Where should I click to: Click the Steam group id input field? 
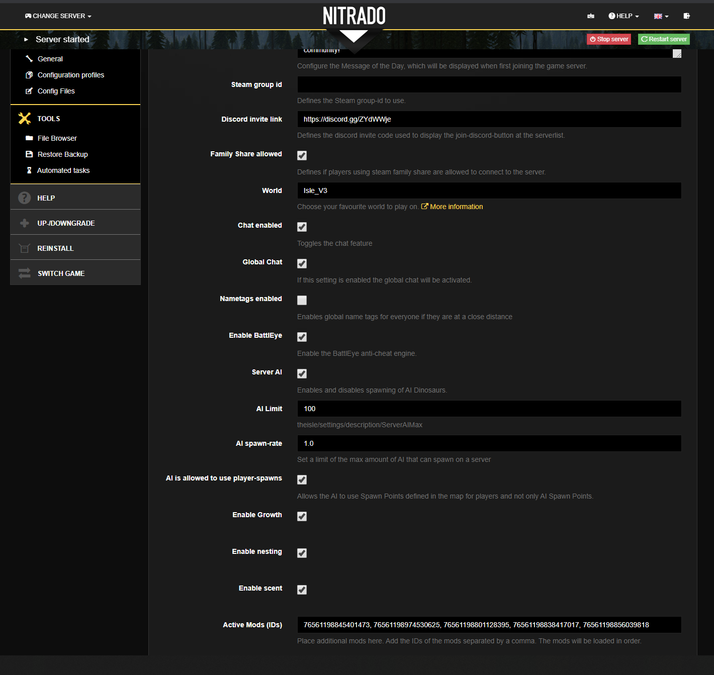coord(489,84)
